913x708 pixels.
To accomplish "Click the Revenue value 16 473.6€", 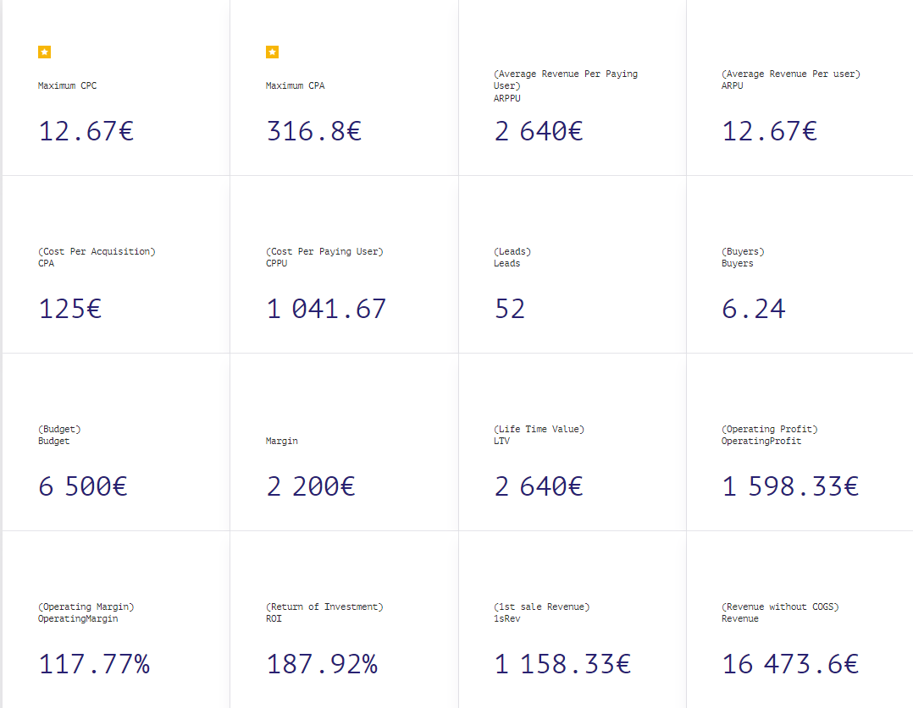I will click(790, 664).
